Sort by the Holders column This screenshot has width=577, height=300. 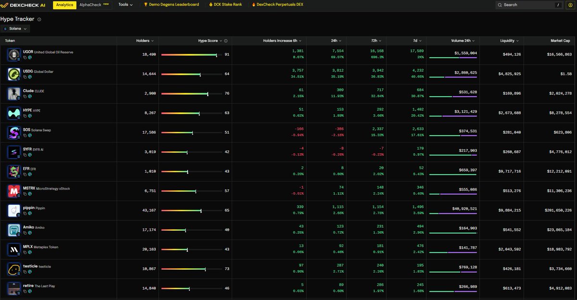click(145, 41)
